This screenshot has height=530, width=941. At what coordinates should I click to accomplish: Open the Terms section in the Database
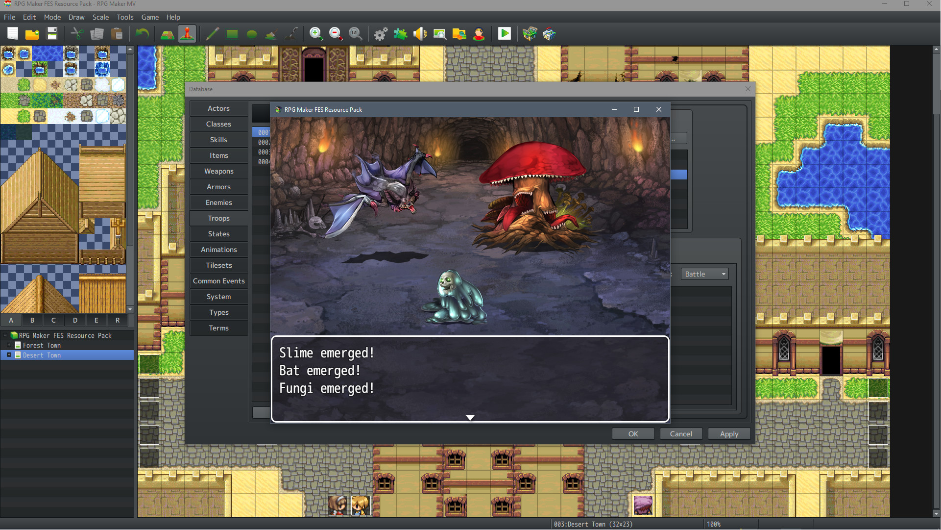[x=218, y=328]
